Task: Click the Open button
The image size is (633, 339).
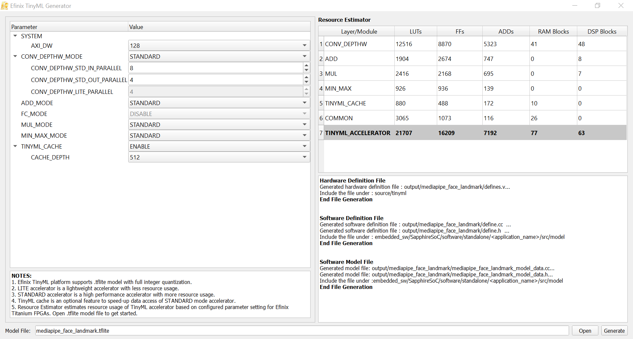Action: [x=585, y=331]
